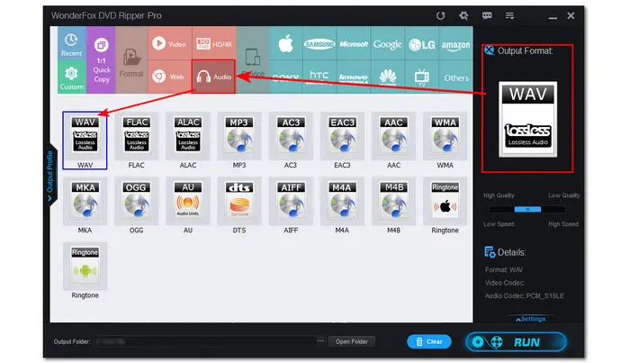Click the WAV Output Format preview
This screenshot has height=363, width=630.
[527, 119]
